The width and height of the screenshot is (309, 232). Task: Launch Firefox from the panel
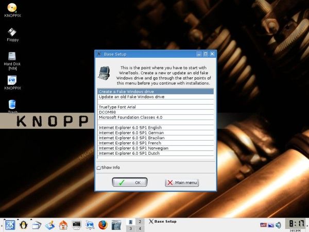click(x=102, y=225)
